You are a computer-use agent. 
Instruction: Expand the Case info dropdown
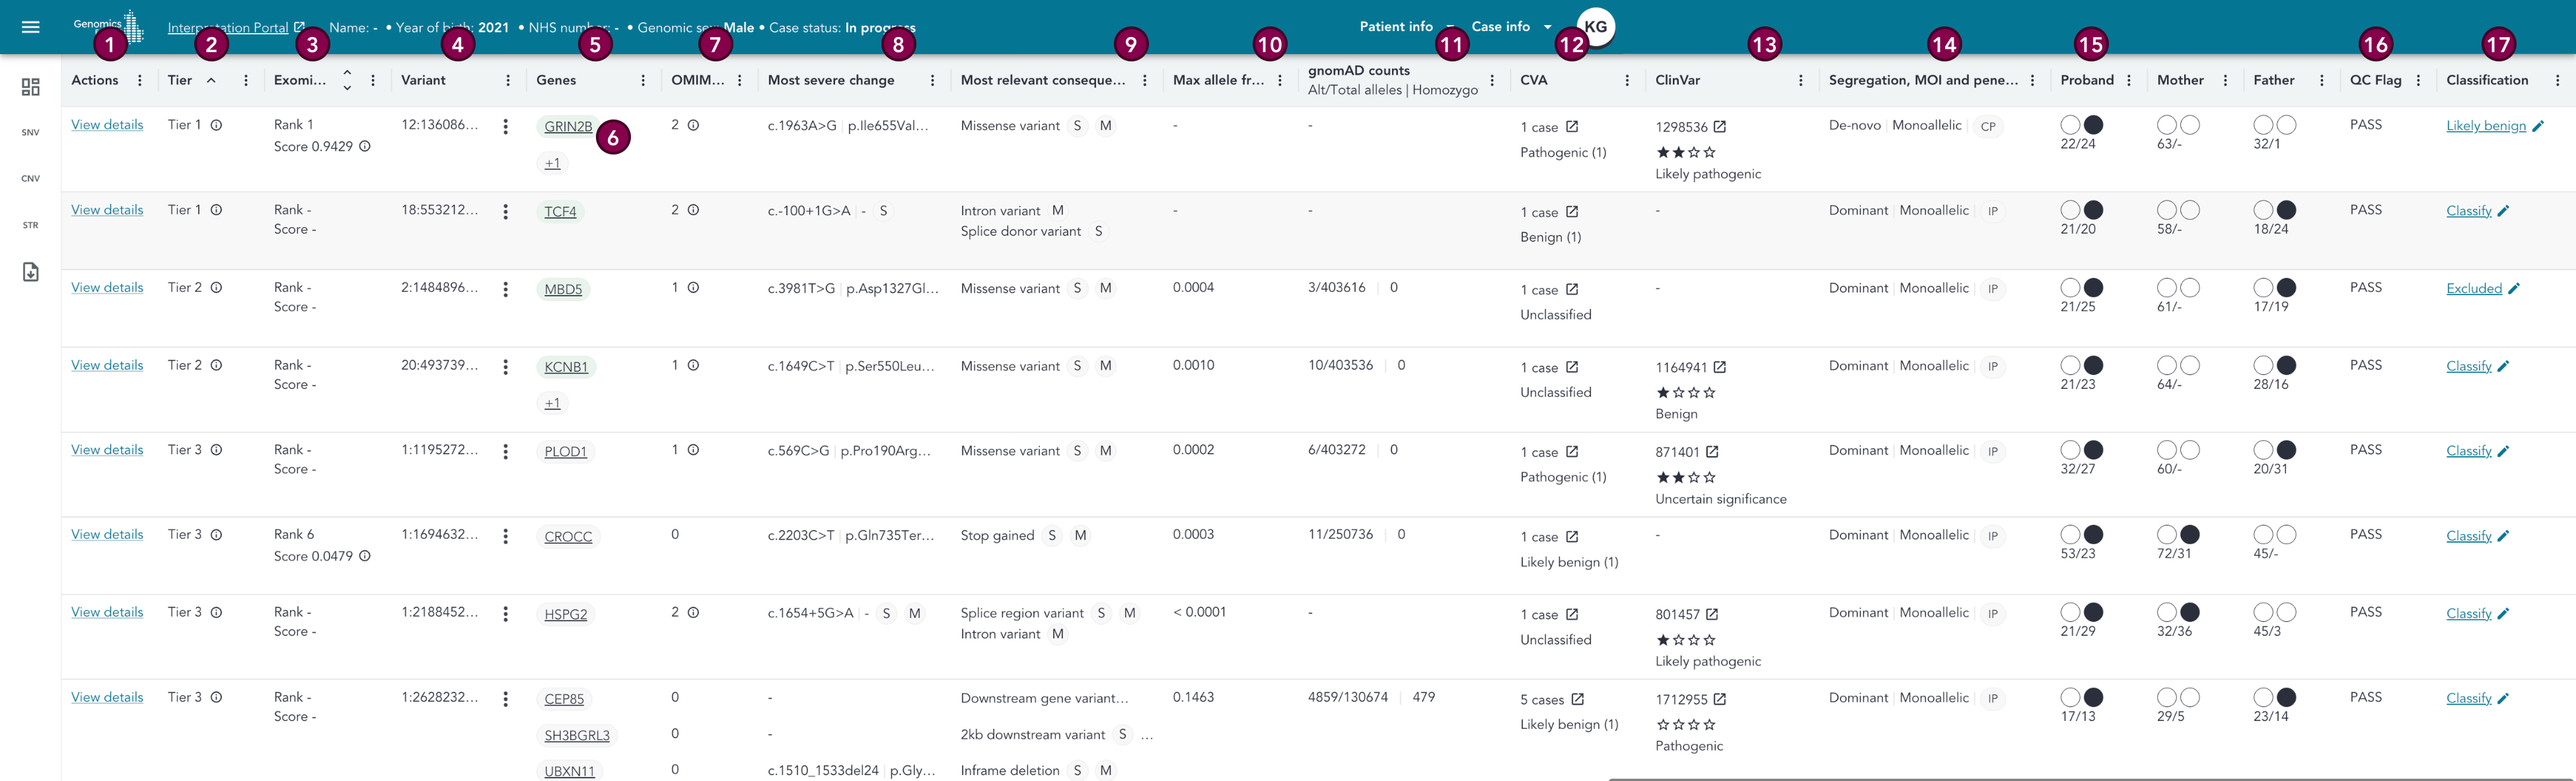1511,27
